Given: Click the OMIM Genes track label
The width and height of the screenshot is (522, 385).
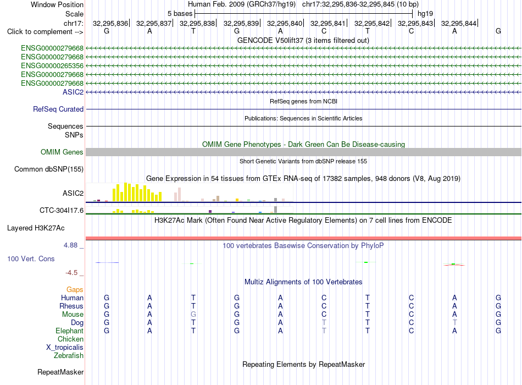Looking at the screenshot, I should (x=62, y=152).
